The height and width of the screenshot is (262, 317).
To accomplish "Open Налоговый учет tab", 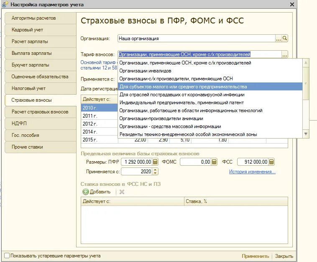I will pos(41,88).
